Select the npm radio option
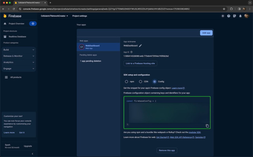This screenshot has height=157, width=253. [x=127, y=82]
